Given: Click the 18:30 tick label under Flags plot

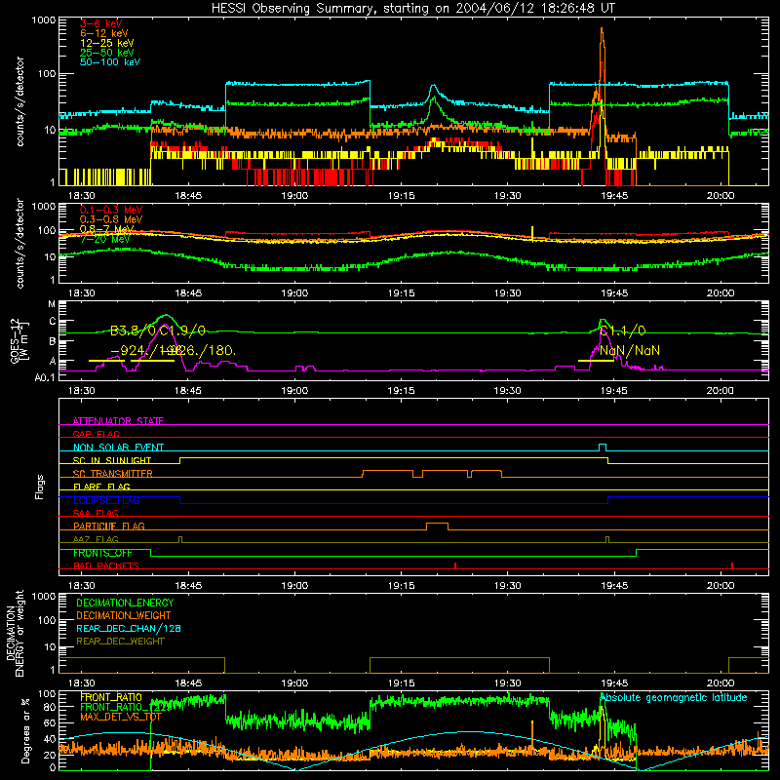Looking at the screenshot, I should click(x=82, y=586).
